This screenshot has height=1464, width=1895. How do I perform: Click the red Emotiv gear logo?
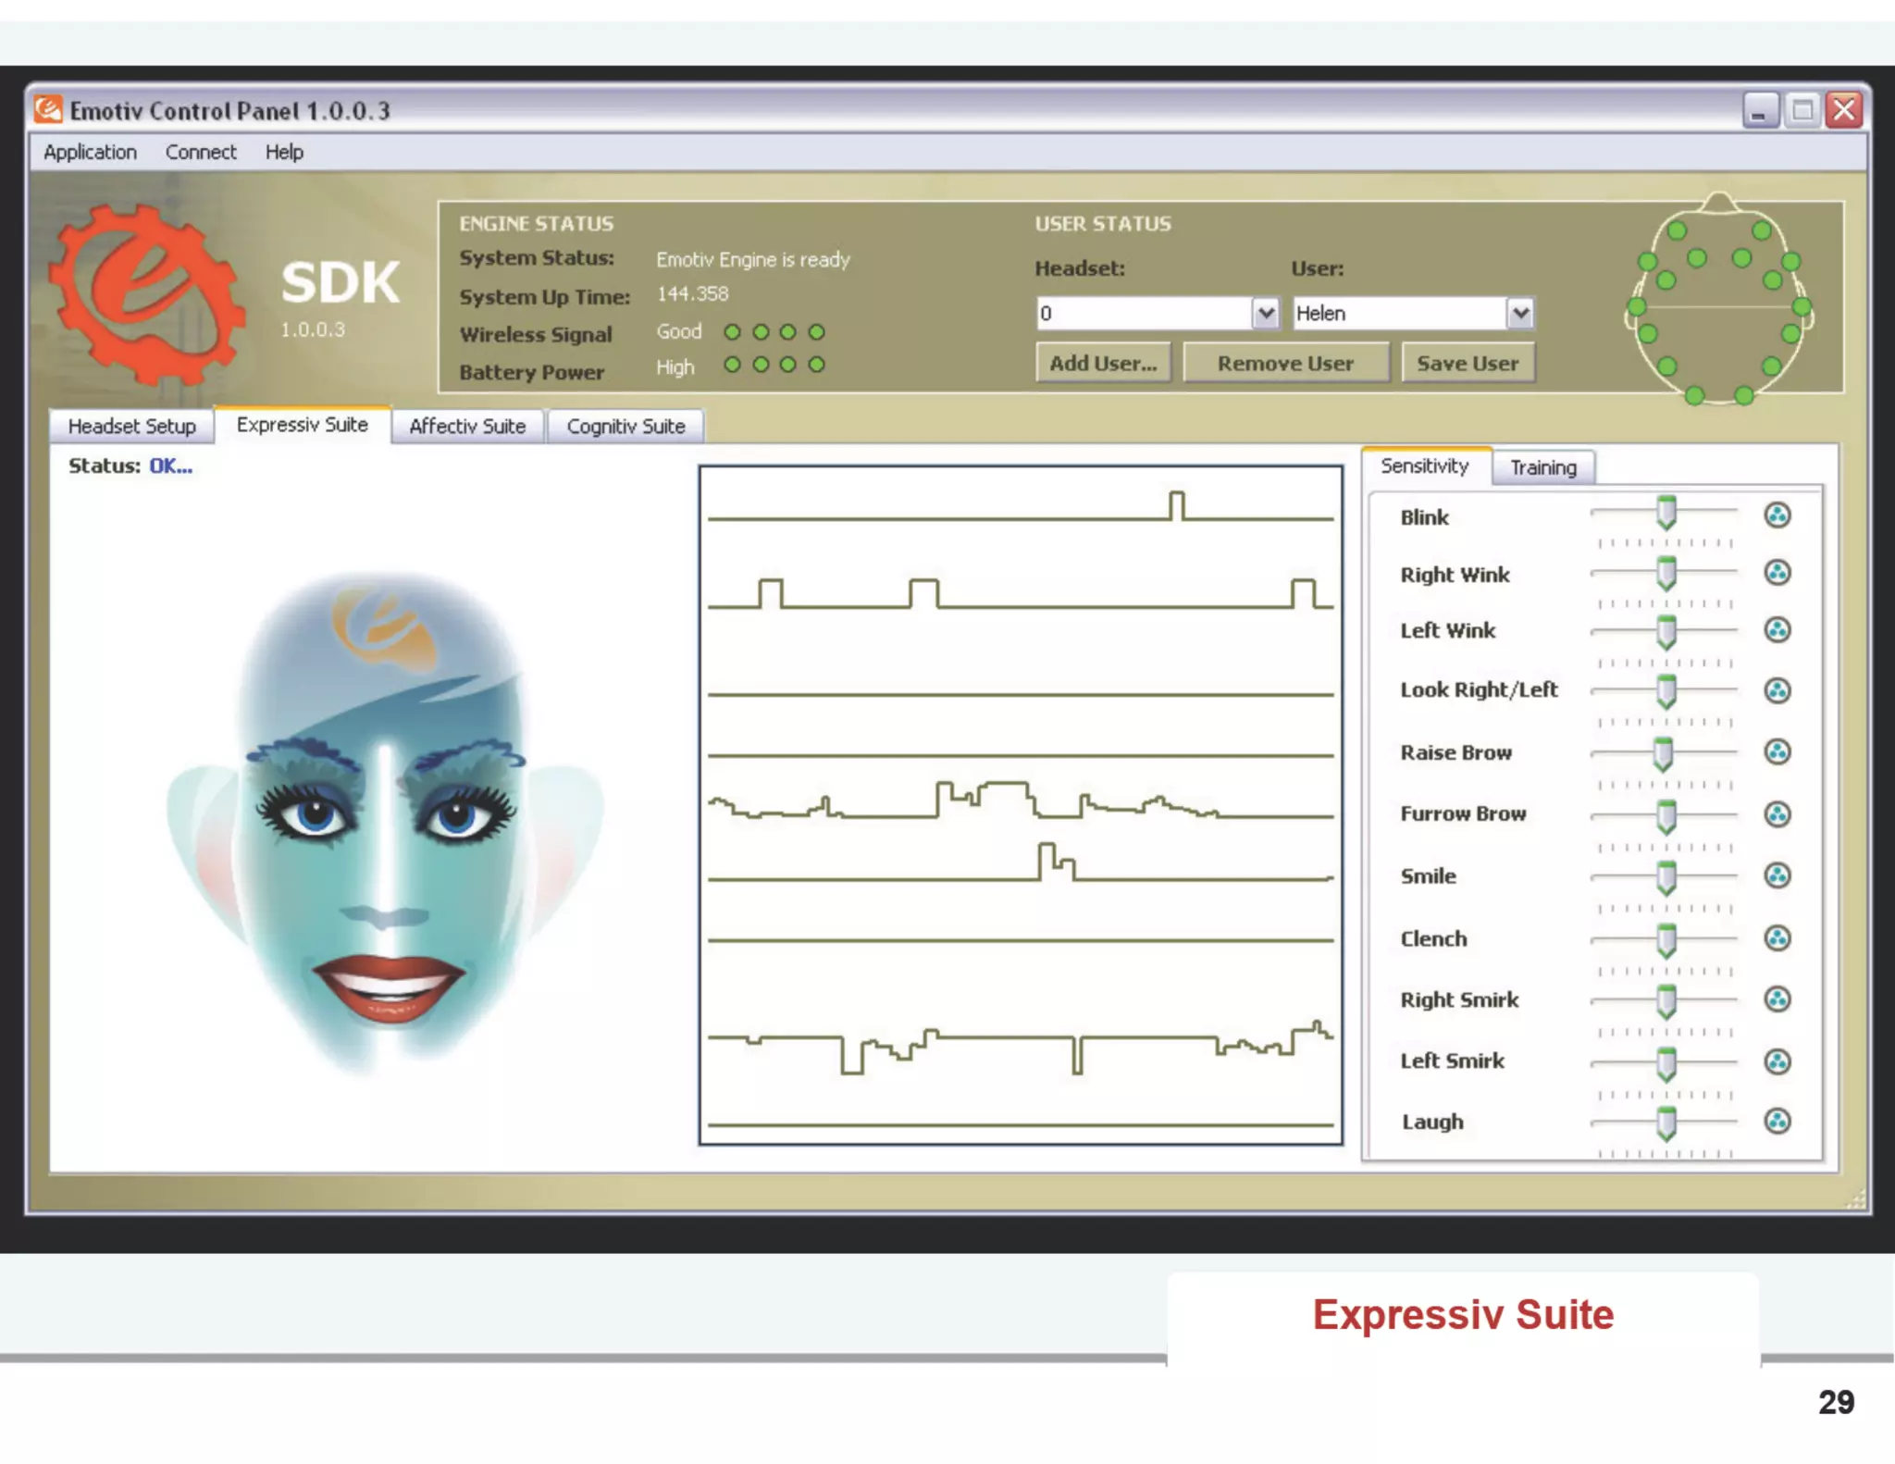point(146,293)
